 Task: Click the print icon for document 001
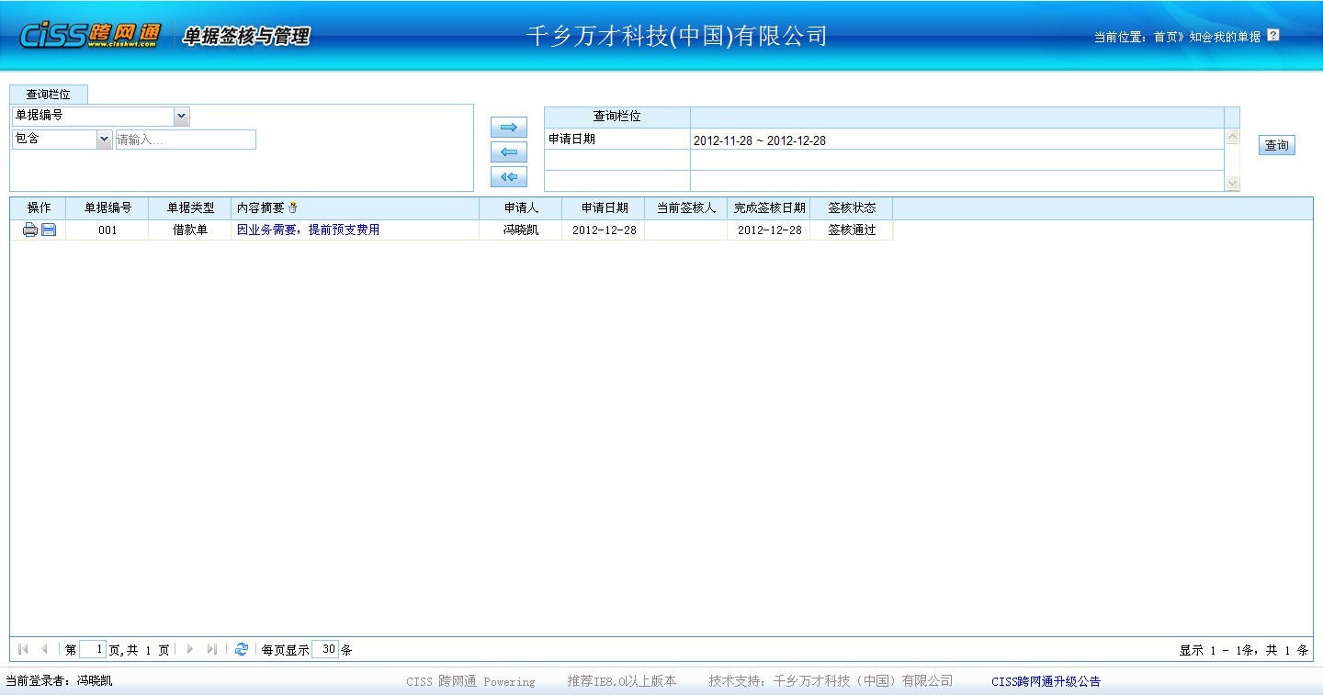29,230
